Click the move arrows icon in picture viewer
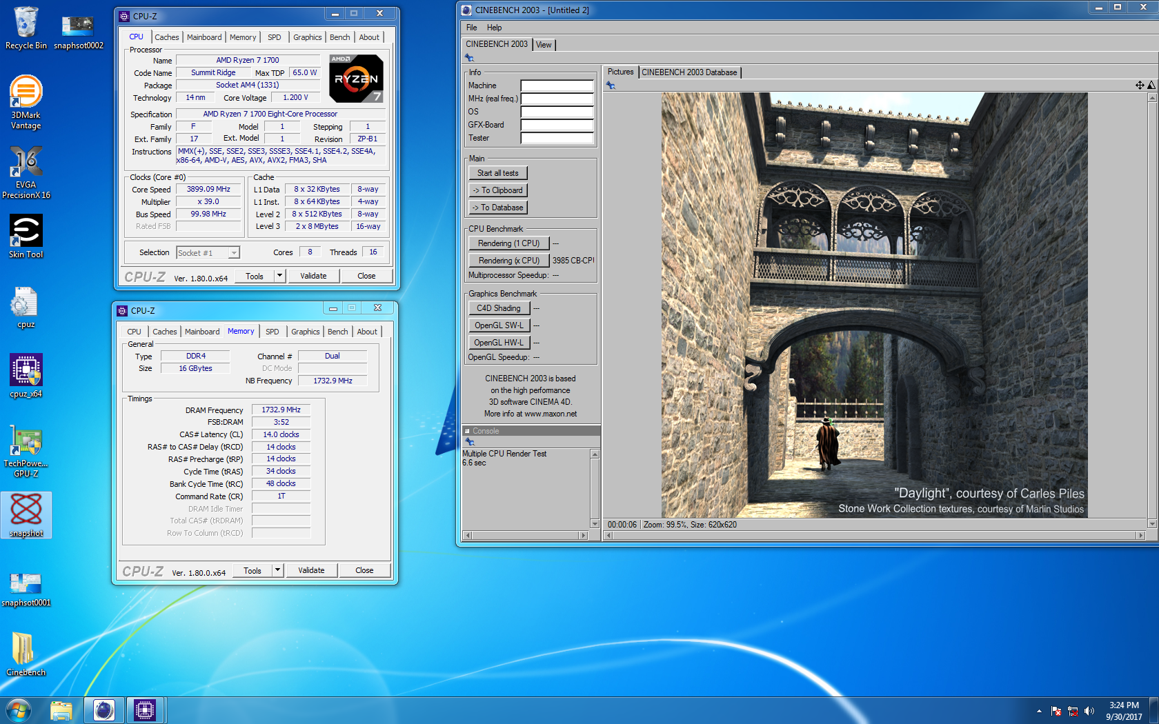 tap(1140, 86)
